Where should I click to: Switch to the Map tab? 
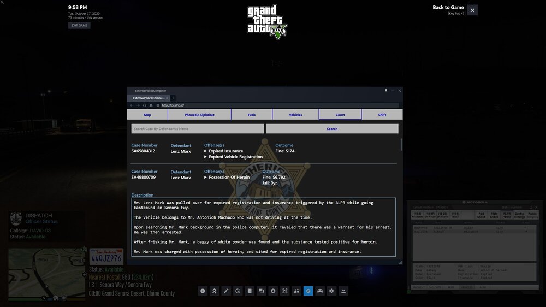point(147,115)
